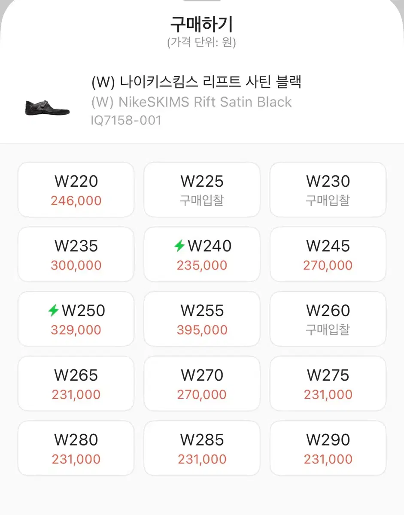
Task: Pick size W265 for 231,000
Action: coord(76,384)
